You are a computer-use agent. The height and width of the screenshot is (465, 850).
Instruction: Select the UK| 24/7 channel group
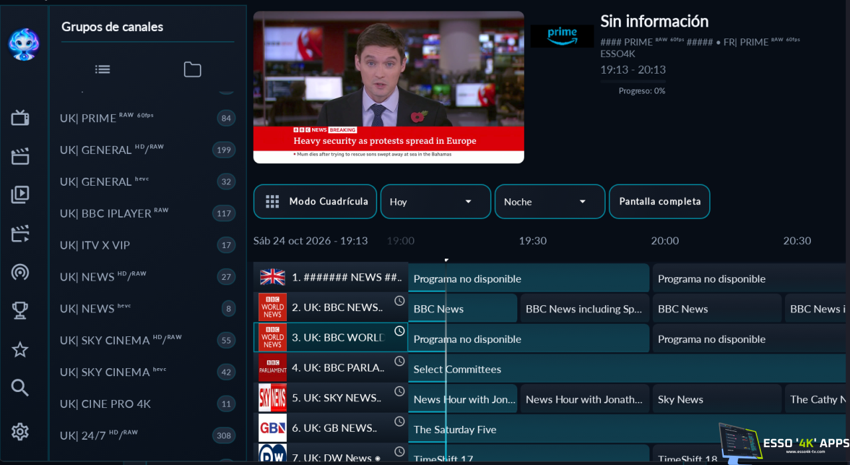[x=147, y=435]
